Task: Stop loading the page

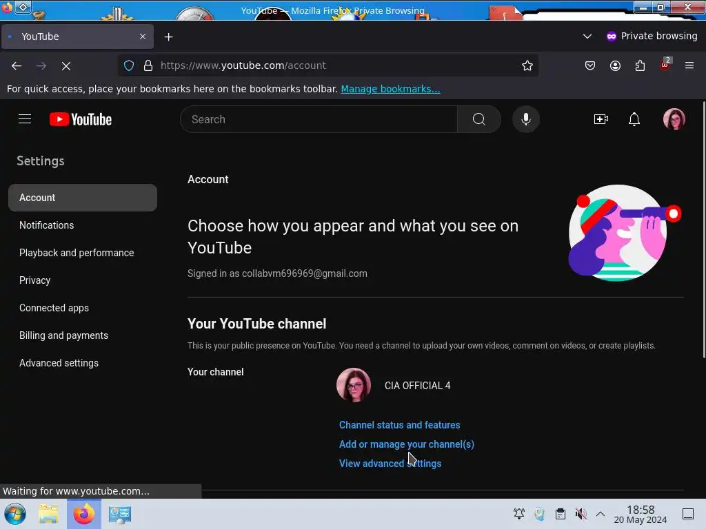Action: click(66, 65)
